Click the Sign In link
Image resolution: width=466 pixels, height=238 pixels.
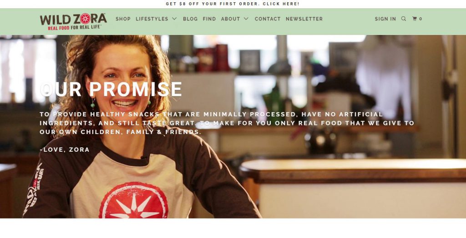385,19
